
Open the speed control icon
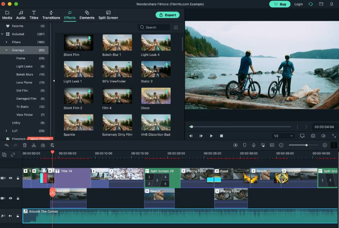[43, 145]
